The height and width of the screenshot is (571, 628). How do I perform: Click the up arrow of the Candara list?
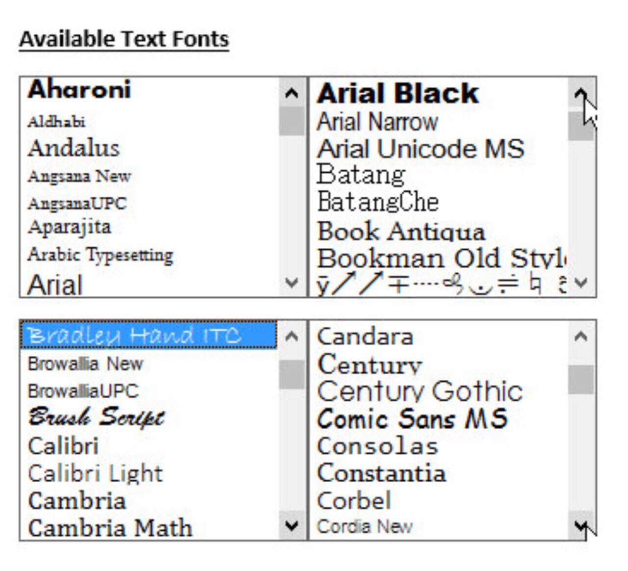click(581, 337)
